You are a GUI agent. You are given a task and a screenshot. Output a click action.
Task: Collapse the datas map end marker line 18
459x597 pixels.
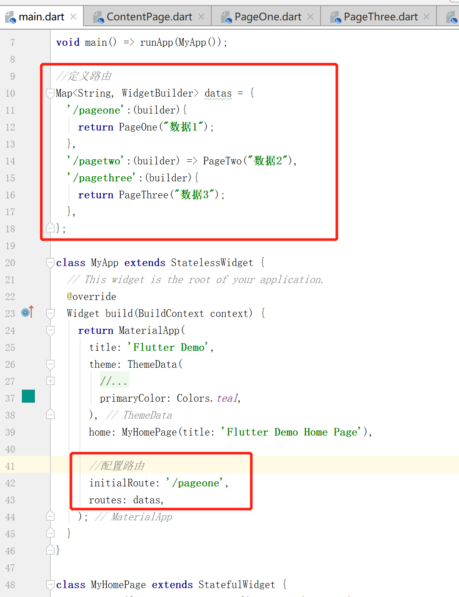pyautogui.click(x=50, y=228)
